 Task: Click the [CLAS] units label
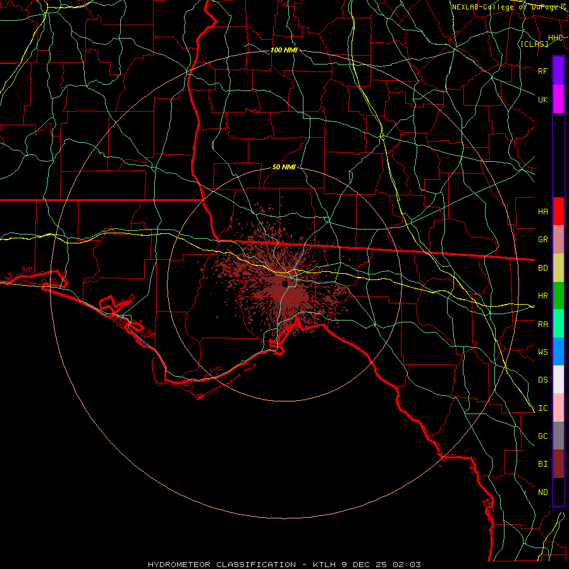[x=534, y=44]
